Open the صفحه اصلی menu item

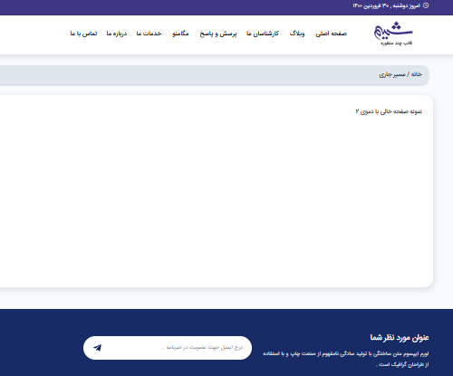tap(331, 34)
